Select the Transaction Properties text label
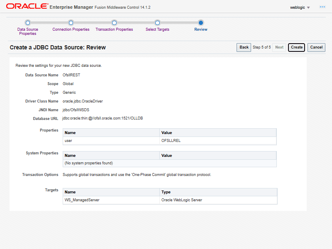 click(114, 29)
